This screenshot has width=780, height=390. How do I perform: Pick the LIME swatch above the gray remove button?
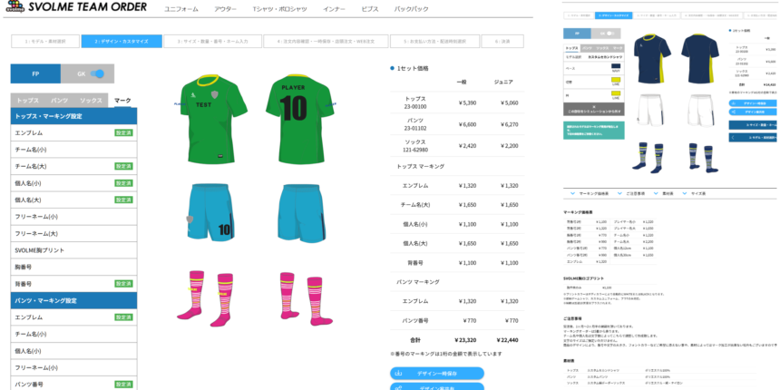615,93
